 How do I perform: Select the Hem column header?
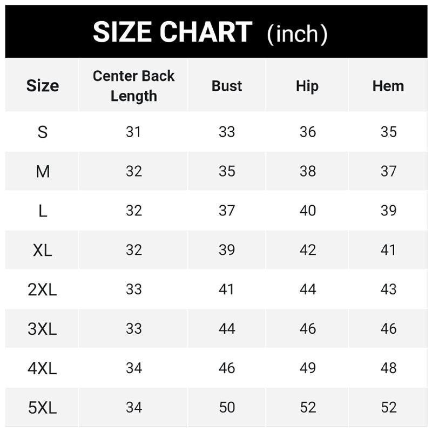point(388,86)
